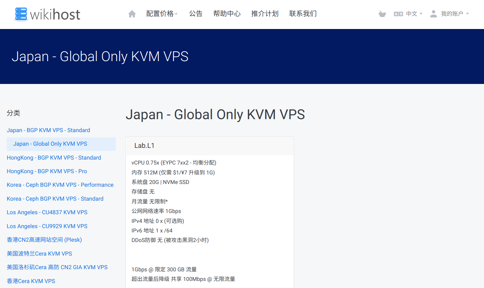Open Korea - Ceph BGP KVM VPS - Standard
484x288 pixels.
(55, 199)
